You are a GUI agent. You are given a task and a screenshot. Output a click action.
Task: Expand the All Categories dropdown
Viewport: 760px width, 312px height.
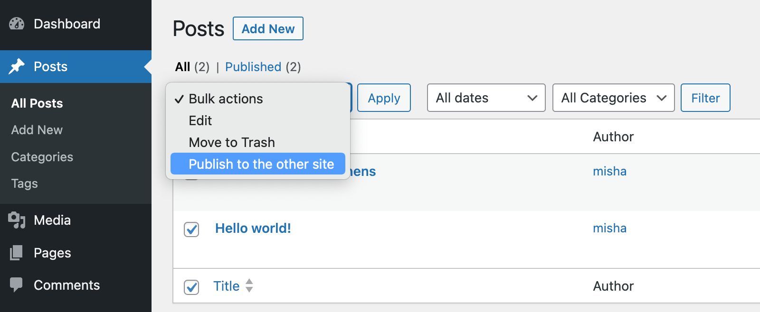tap(613, 98)
